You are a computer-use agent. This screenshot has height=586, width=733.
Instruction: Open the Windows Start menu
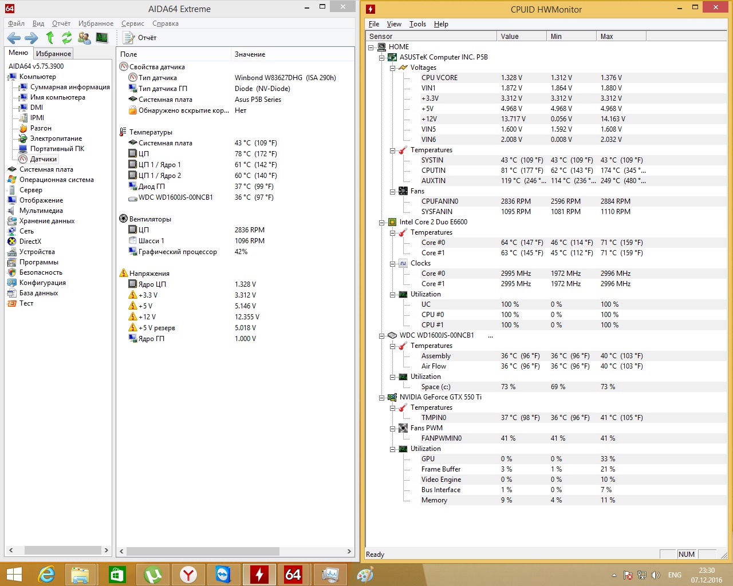14,574
